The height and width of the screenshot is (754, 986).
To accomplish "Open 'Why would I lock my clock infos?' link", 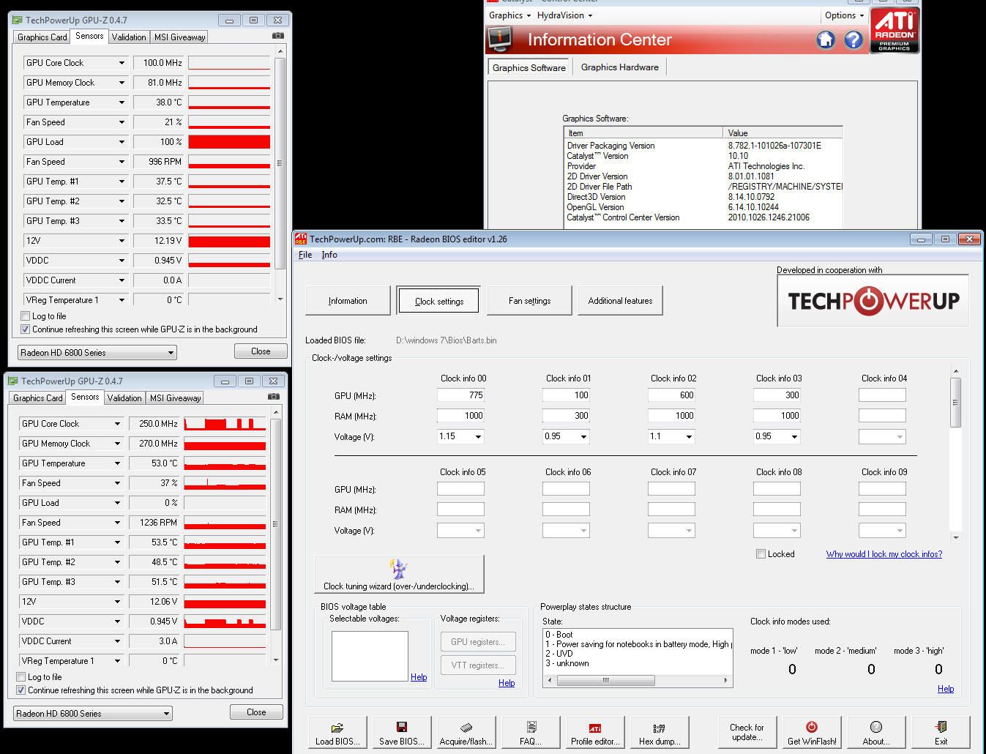I will point(884,554).
